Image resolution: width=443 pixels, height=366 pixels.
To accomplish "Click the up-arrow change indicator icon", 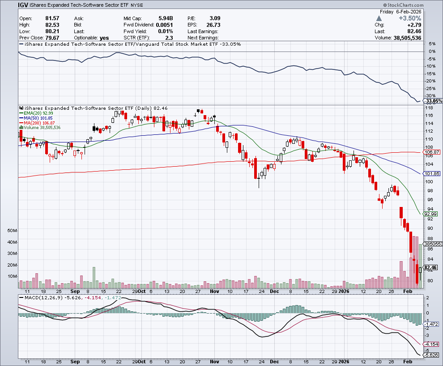I will (x=379, y=18).
